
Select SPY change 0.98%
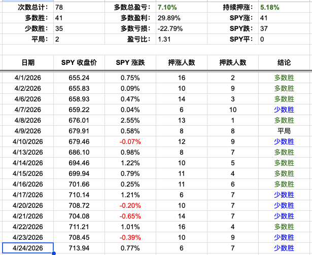click(130, 153)
